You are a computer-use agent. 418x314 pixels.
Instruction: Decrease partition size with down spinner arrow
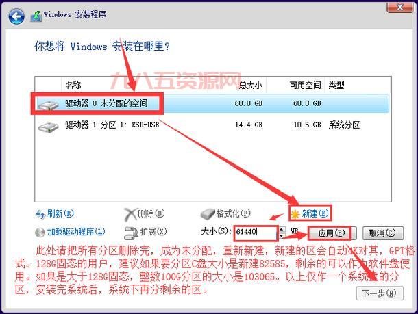coord(282,235)
